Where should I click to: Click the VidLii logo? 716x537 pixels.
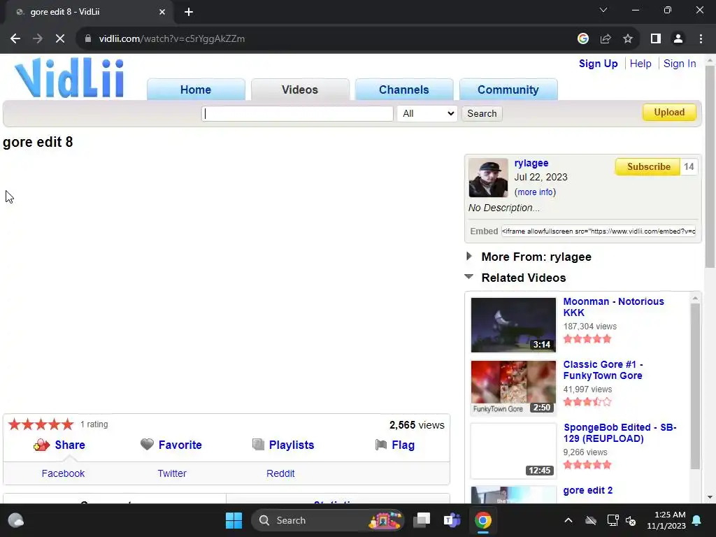point(69,78)
